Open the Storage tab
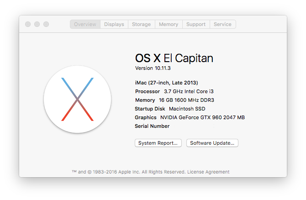 coord(142,24)
